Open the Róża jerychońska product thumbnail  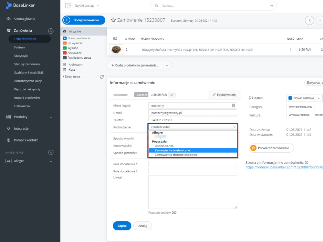tap(116, 49)
